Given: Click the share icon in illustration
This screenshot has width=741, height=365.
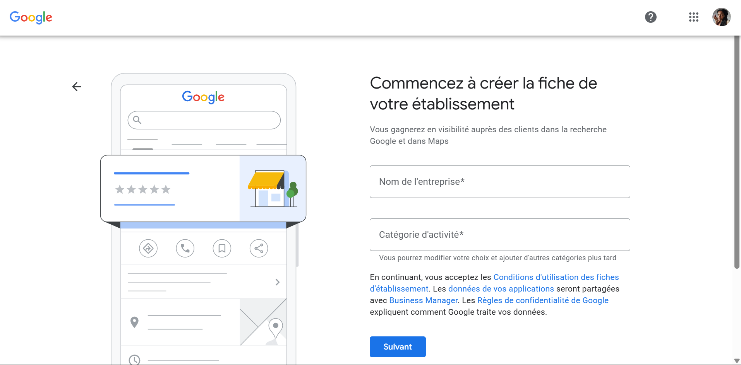Looking at the screenshot, I should click(x=259, y=248).
